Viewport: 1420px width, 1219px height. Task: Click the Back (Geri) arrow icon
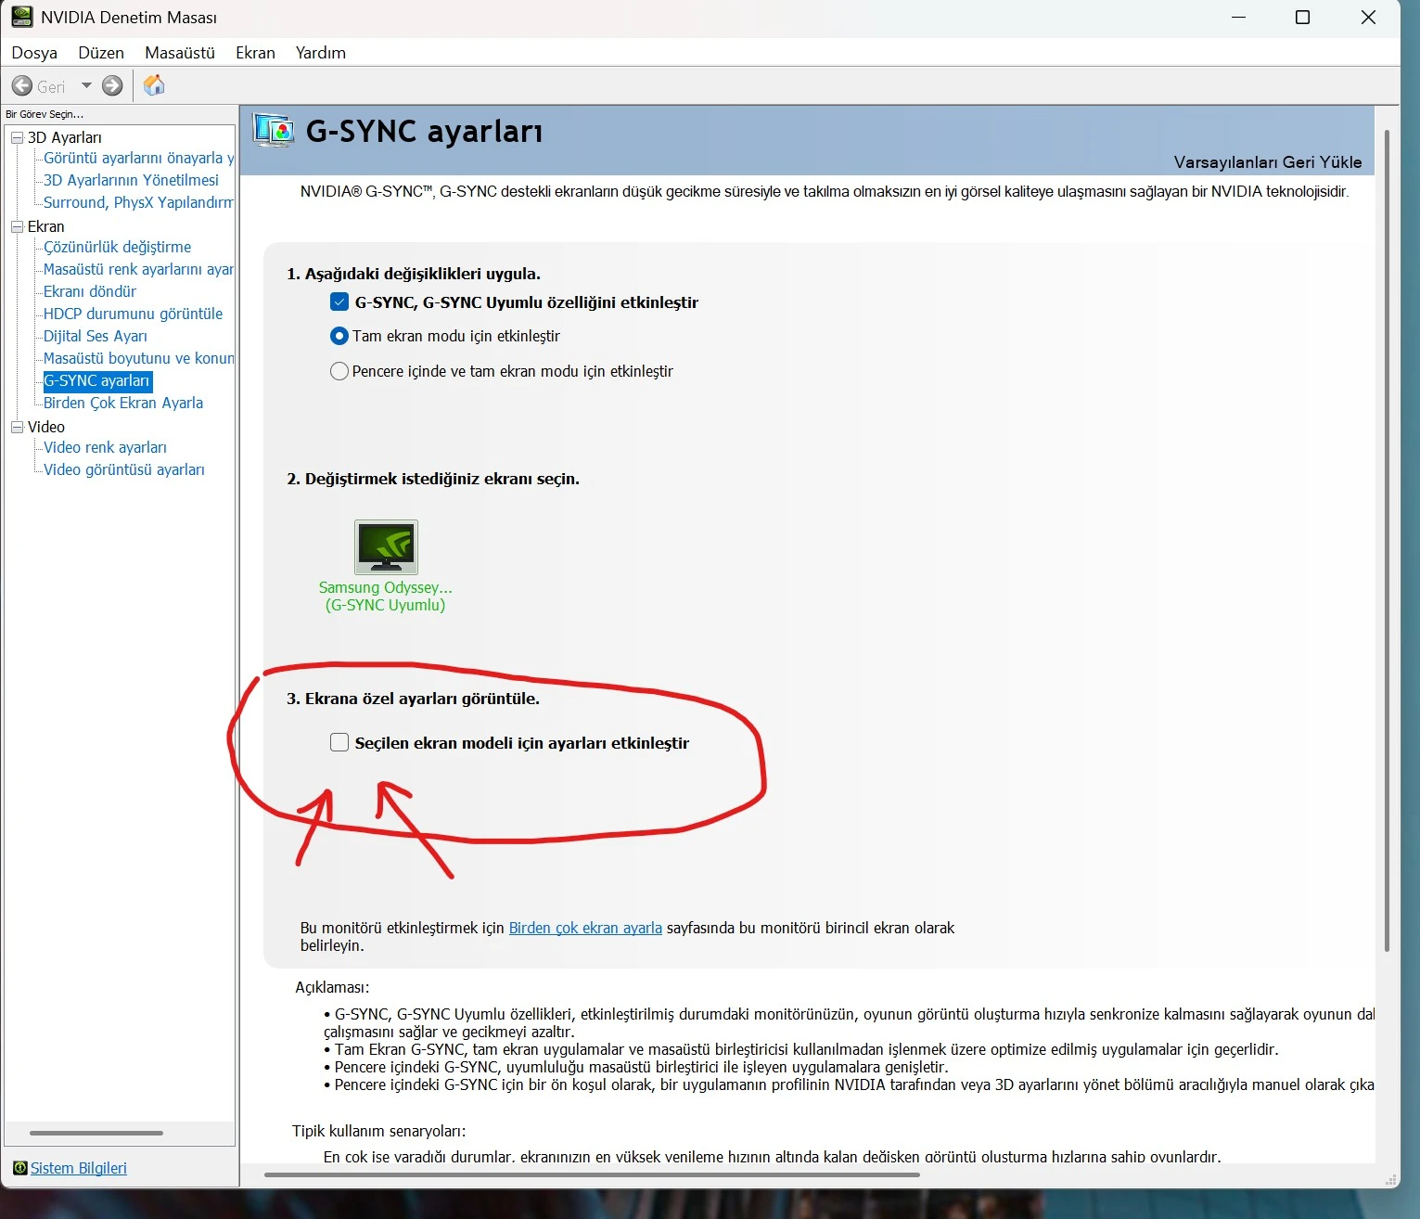tap(21, 86)
